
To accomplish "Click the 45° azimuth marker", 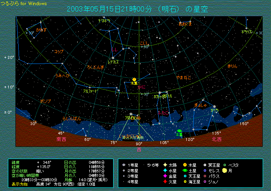I will tap(61, 133).
